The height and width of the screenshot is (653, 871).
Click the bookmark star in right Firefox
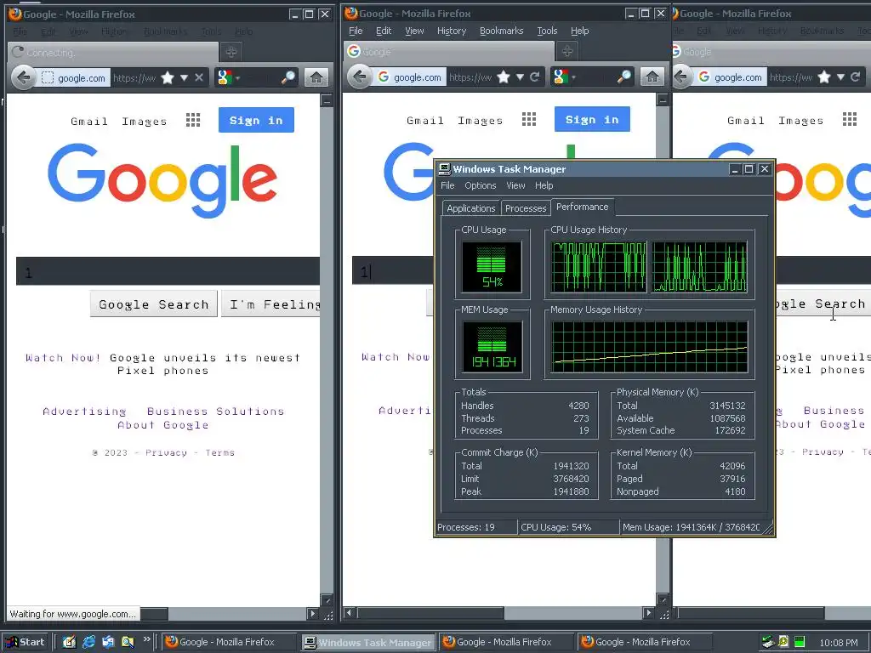tap(824, 77)
